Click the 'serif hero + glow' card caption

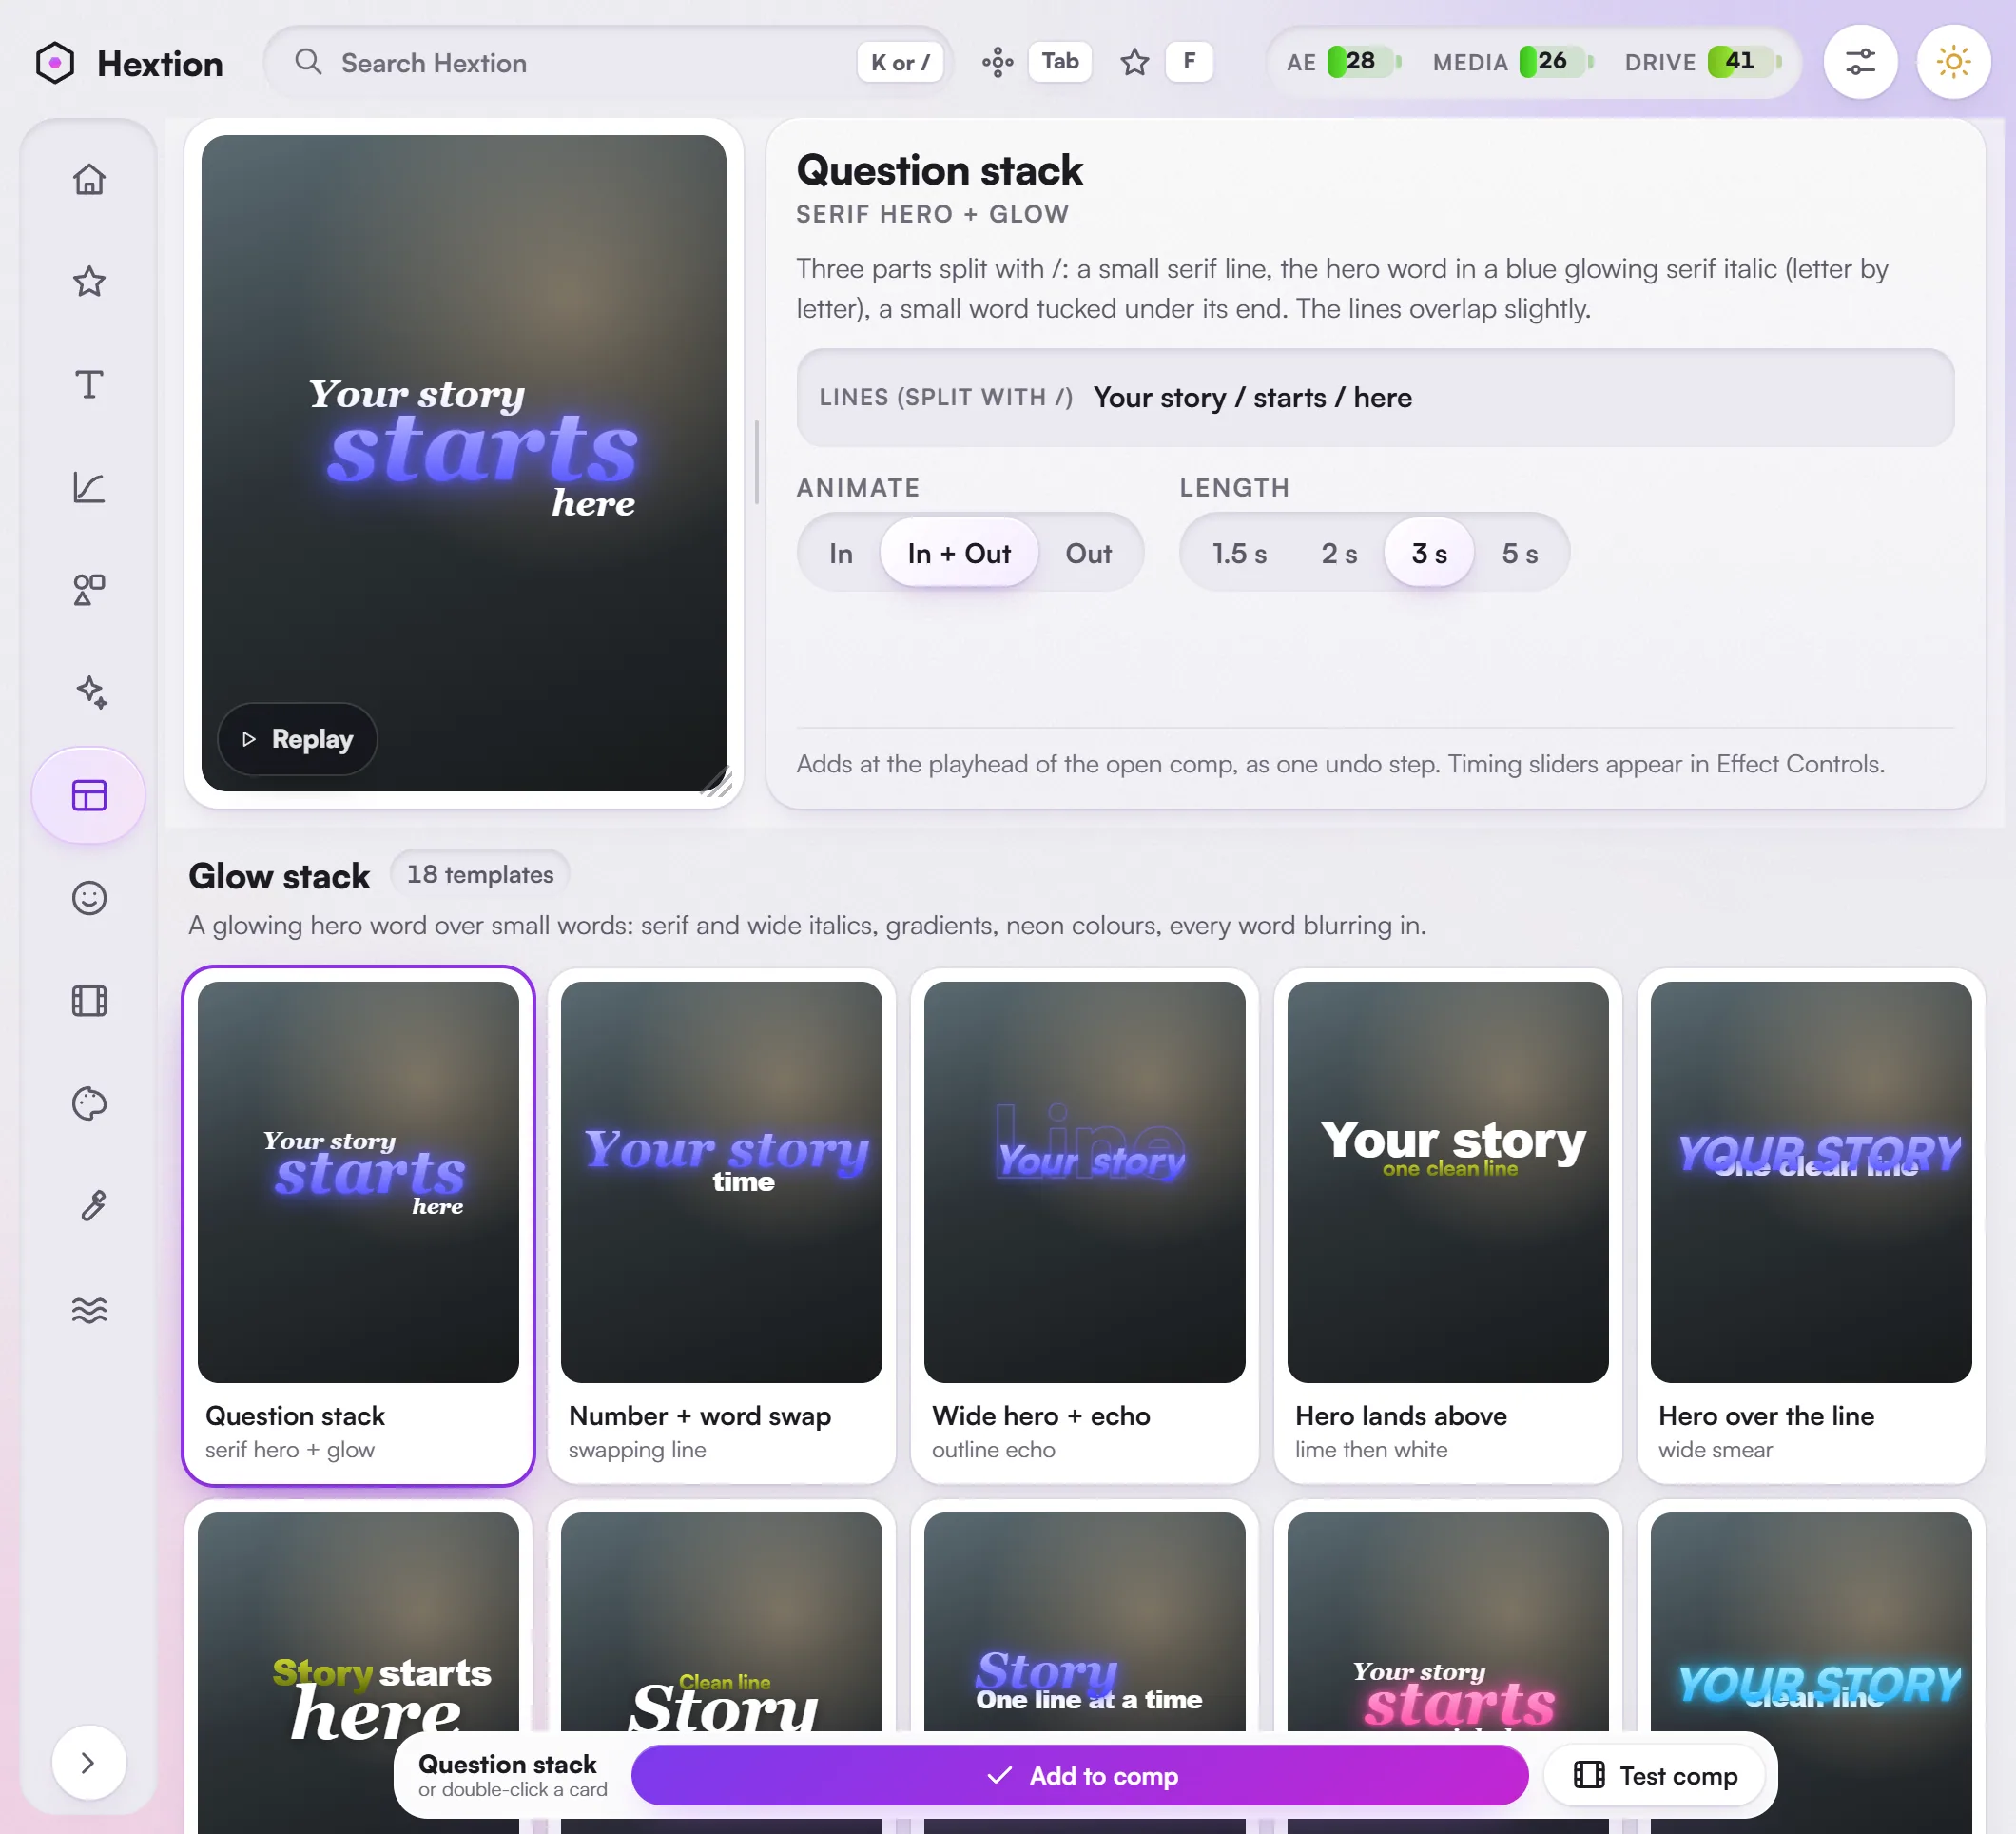click(x=289, y=1449)
